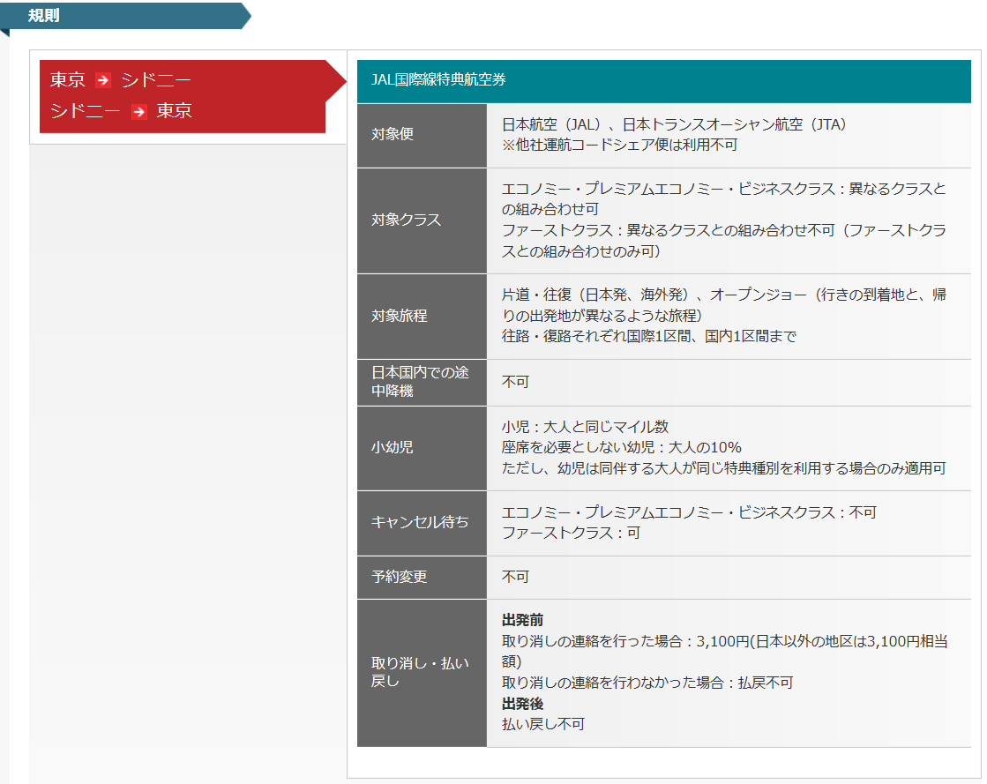This screenshot has height=784, width=987.
Task: Click the 小児：大人と同じマイル数 text
Action: pyautogui.click(x=585, y=427)
